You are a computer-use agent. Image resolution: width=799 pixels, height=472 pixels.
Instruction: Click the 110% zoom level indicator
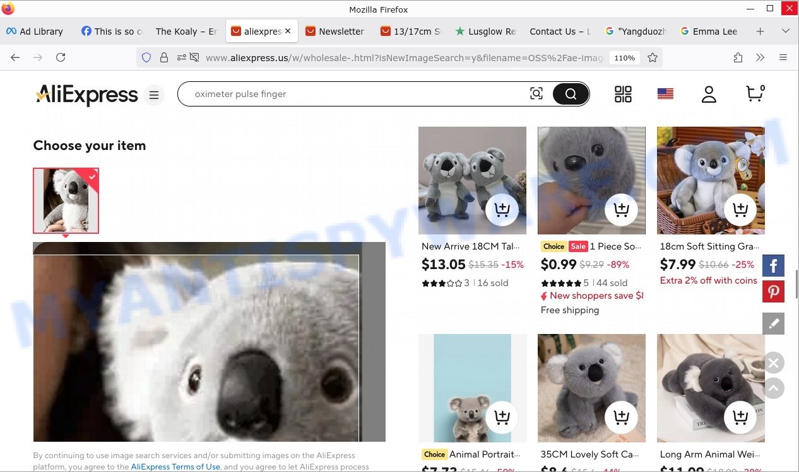pos(624,57)
